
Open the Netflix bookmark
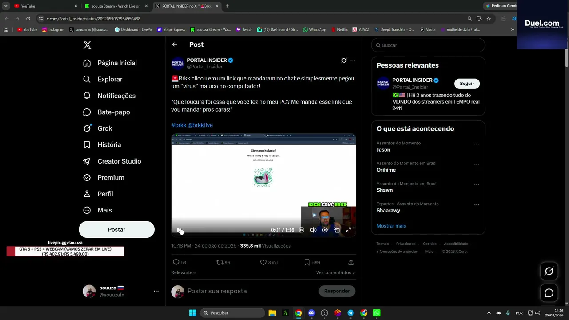click(x=339, y=30)
